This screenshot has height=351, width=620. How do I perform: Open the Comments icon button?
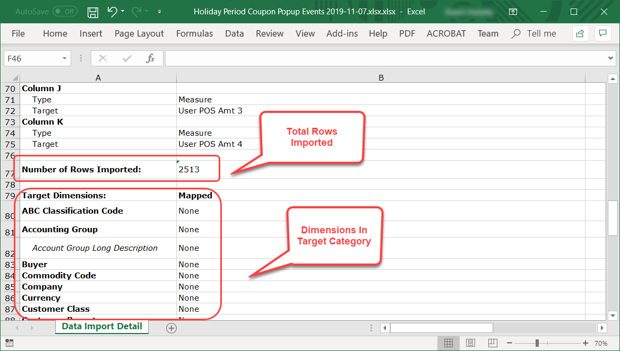pyautogui.click(x=602, y=33)
